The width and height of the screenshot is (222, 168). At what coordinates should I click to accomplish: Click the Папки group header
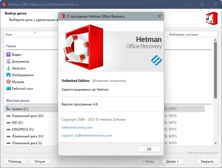click(11, 46)
